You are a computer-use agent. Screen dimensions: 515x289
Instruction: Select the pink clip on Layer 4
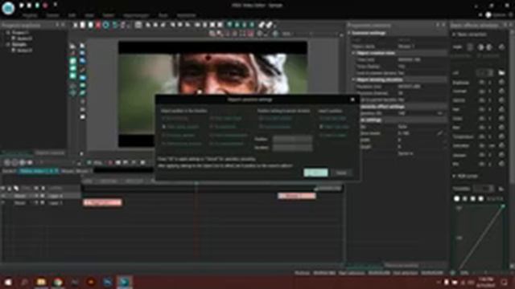tap(297, 196)
